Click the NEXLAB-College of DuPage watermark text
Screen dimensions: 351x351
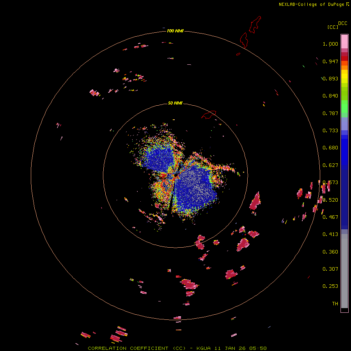[314, 4]
